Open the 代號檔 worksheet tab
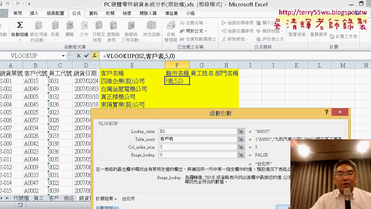This screenshot has width=371, height=209. pyautogui.click(x=21, y=198)
